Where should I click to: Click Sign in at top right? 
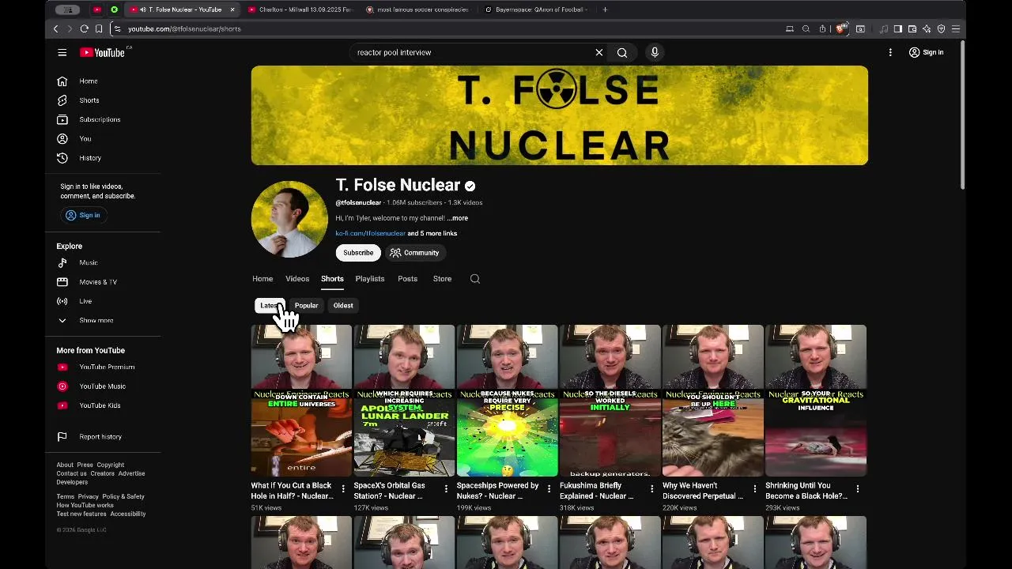(925, 52)
